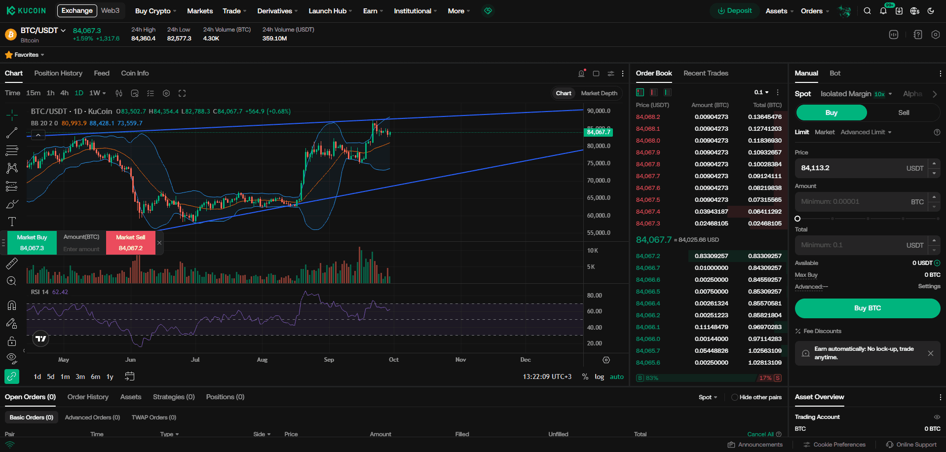Click the Market Sell 84,067.2 button

[x=131, y=243]
